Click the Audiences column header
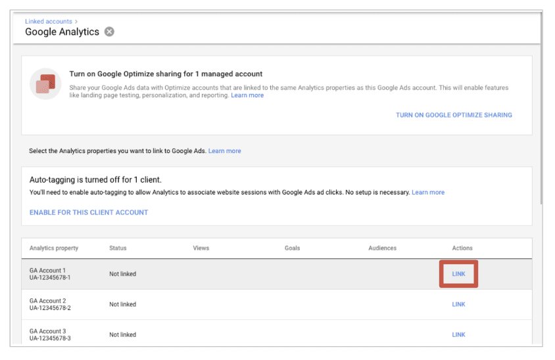The height and width of the screenshot is (360, 555). [x=382, y=248]
